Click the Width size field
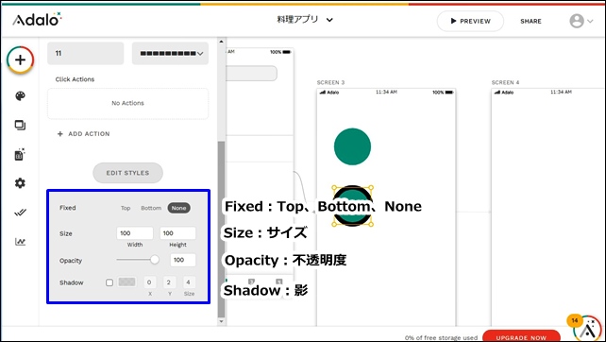This screenshot has height=342, width=606. [x=135, y=233]
